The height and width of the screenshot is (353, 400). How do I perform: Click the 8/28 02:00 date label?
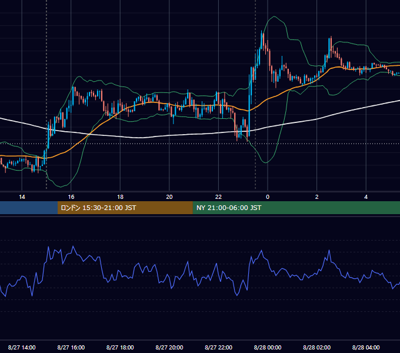tap(317, 347)
